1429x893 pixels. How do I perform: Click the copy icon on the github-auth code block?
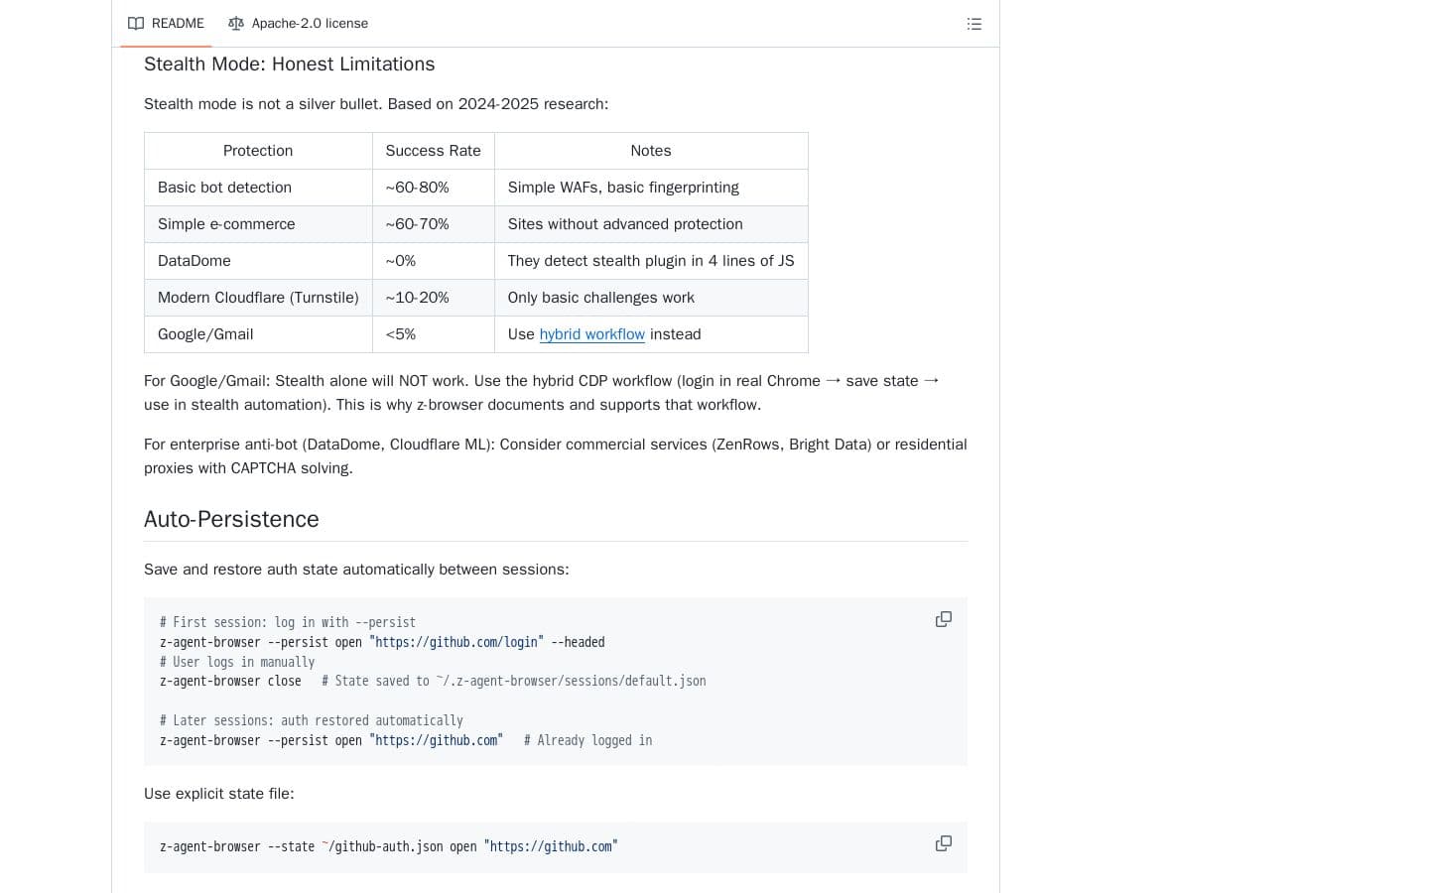pyautogui.click(x=943, y=842)
